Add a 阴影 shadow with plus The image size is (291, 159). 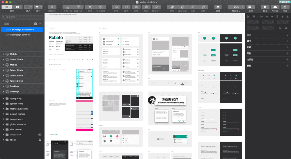tap(288, 53)
